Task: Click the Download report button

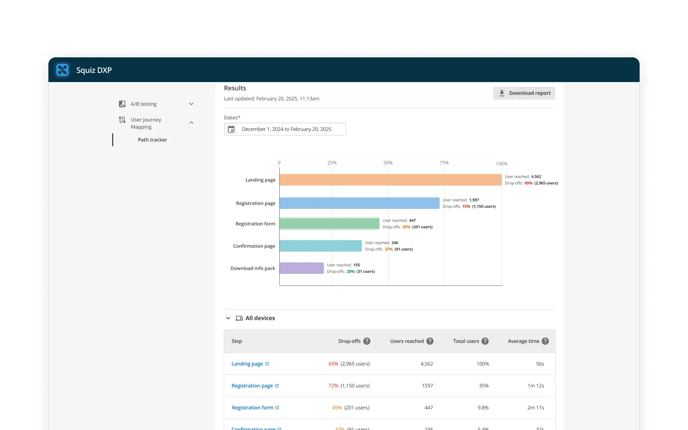Action: (524, 93)
